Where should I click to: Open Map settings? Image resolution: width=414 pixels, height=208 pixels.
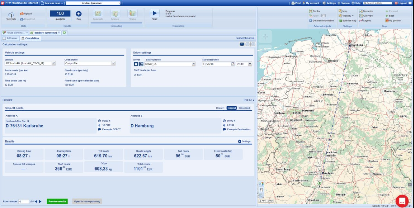point(343,11)
